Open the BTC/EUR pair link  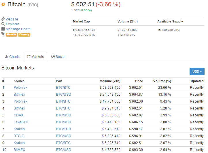63,129
